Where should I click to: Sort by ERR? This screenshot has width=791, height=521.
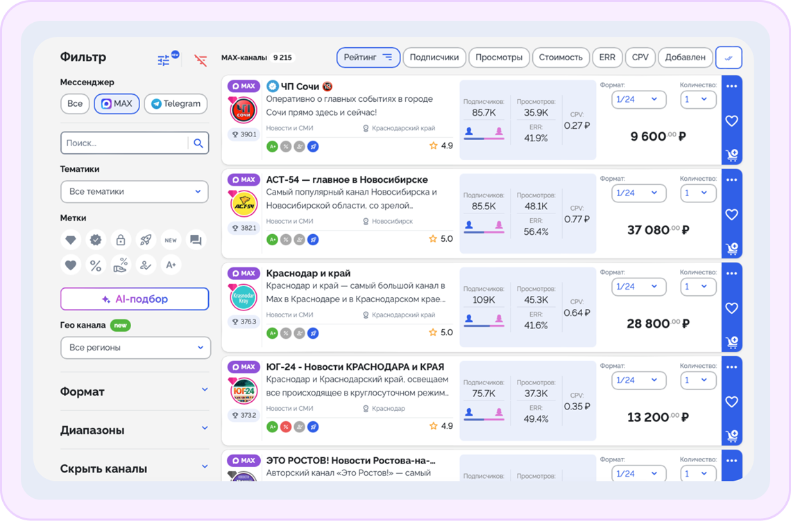click(607, 58)
